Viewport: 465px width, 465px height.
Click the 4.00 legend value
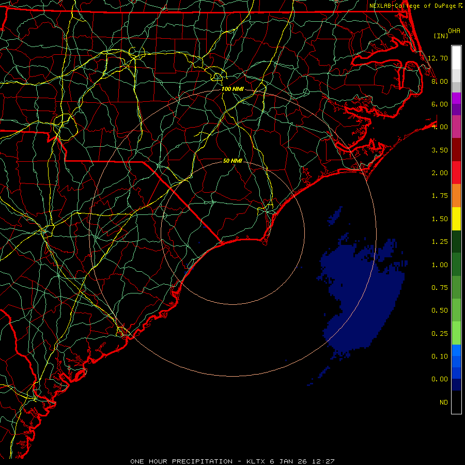click(x=440, y=127)
